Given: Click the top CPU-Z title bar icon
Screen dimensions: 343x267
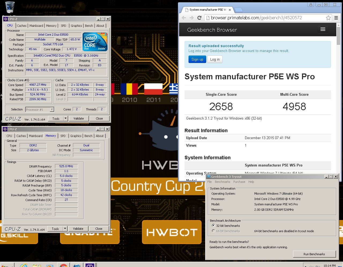Looking at the screenshot, I should [x=5, y=19].
